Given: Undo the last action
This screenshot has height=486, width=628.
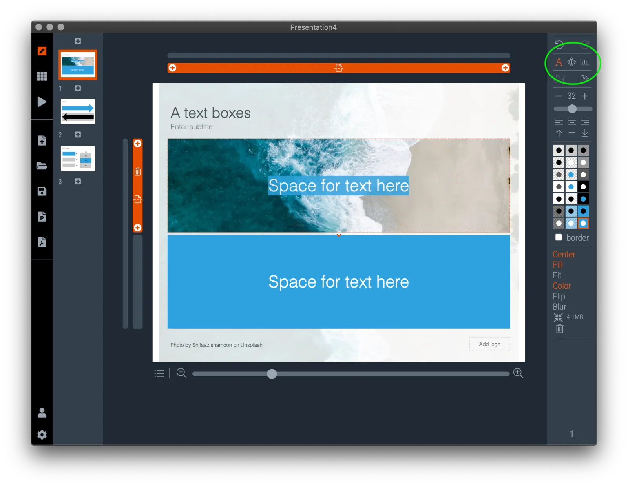Looking at the screenshot, I should [x=559, y=44].
